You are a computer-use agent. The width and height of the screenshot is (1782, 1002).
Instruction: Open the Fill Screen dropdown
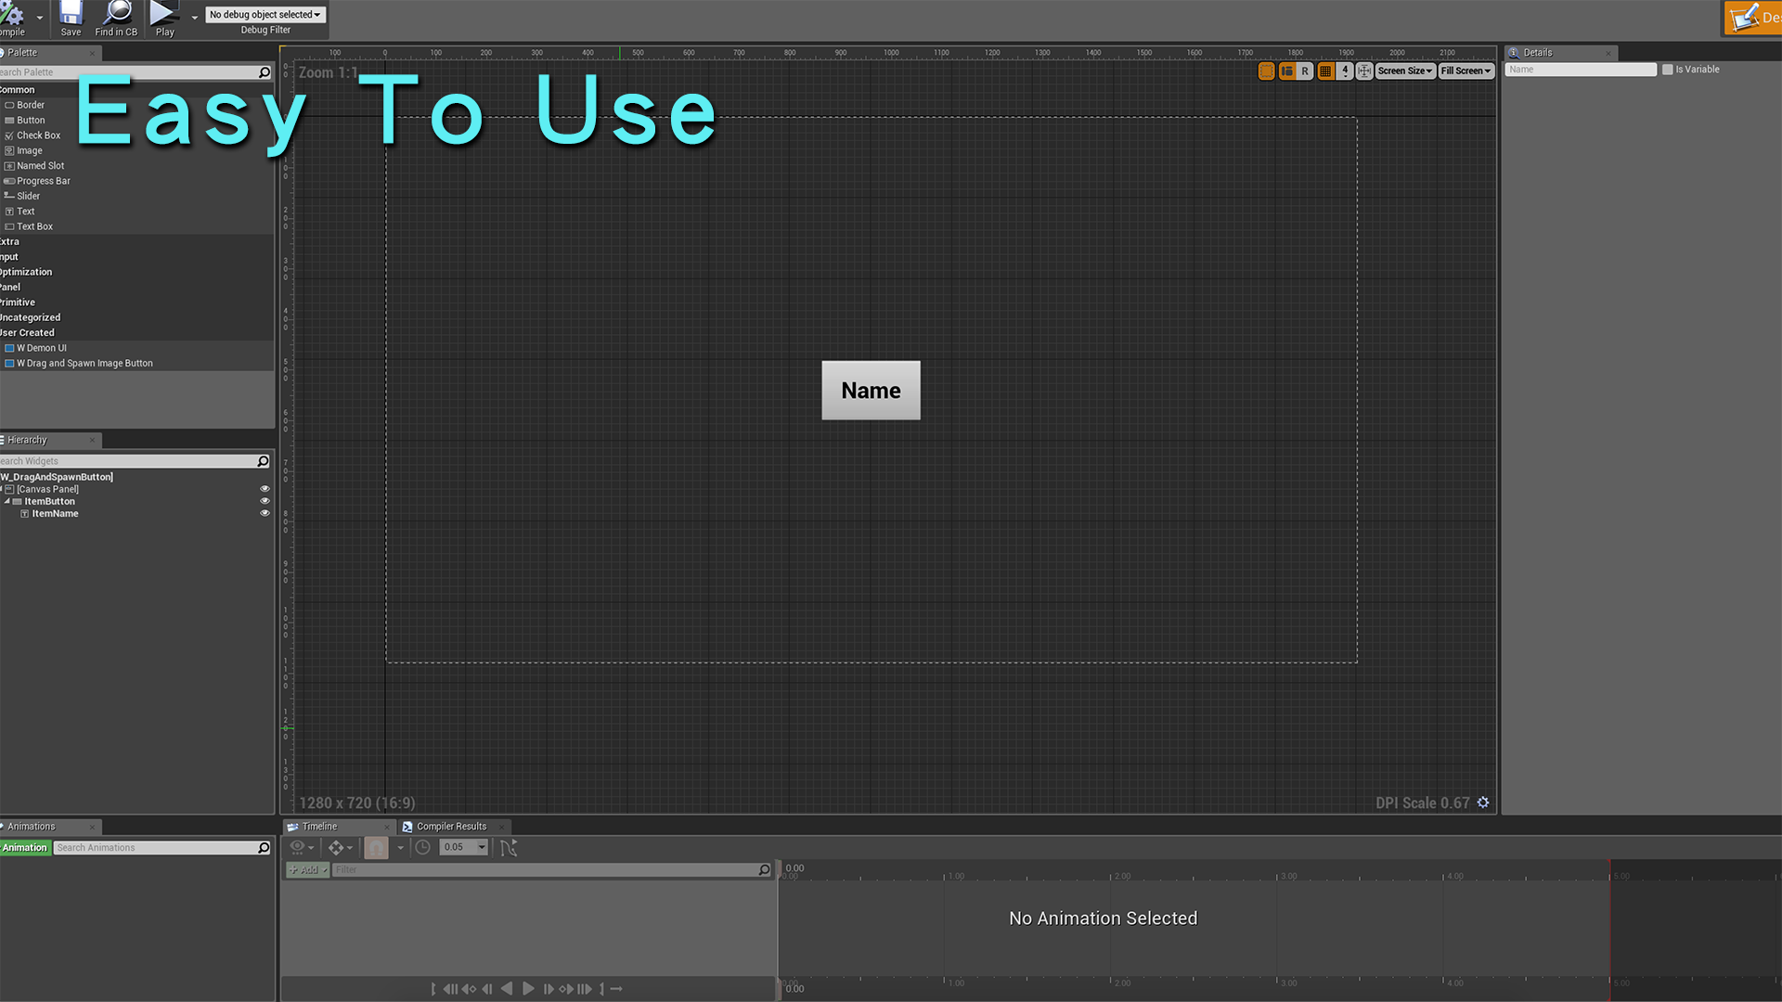coord(1466,71)
